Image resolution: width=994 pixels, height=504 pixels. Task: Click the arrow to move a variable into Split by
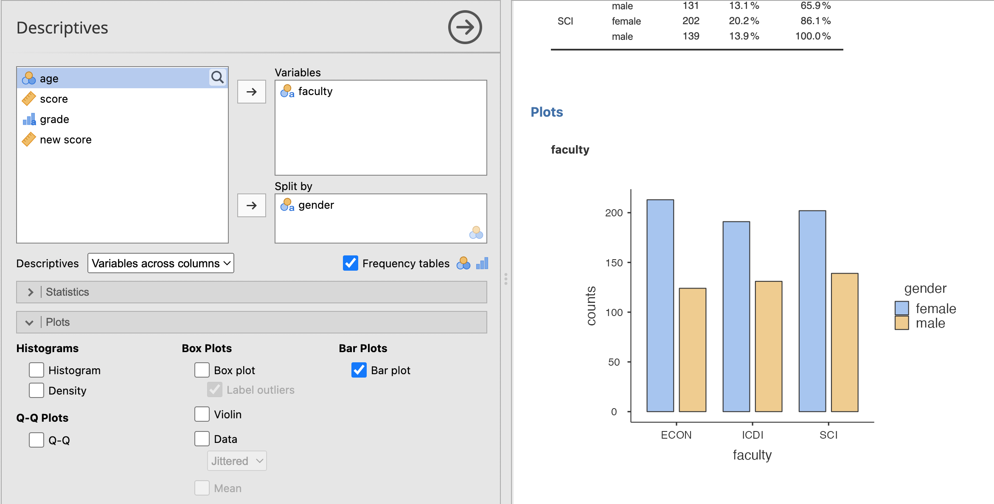(x=252, y=205)
